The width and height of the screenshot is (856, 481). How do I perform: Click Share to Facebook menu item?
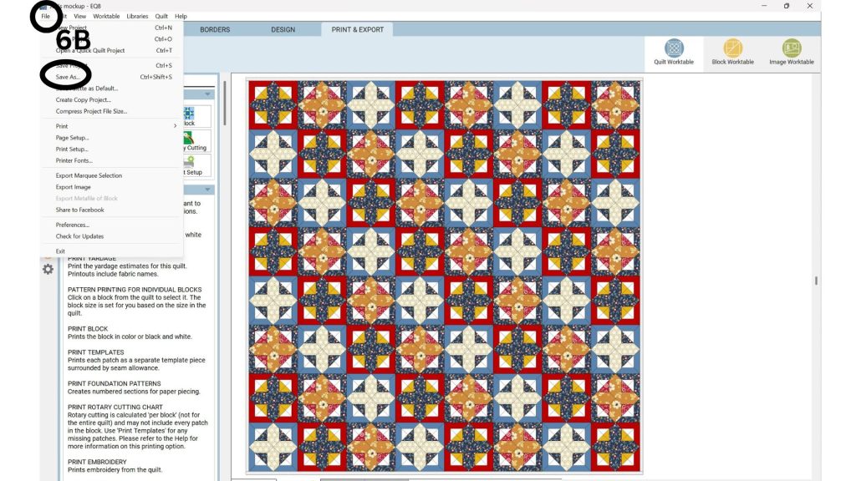click(x=79, y=210)
